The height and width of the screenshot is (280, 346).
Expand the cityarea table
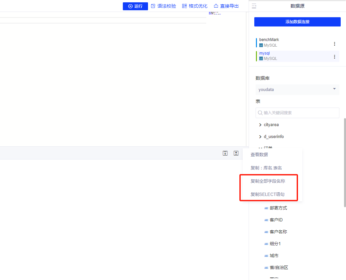coord(260,125)
